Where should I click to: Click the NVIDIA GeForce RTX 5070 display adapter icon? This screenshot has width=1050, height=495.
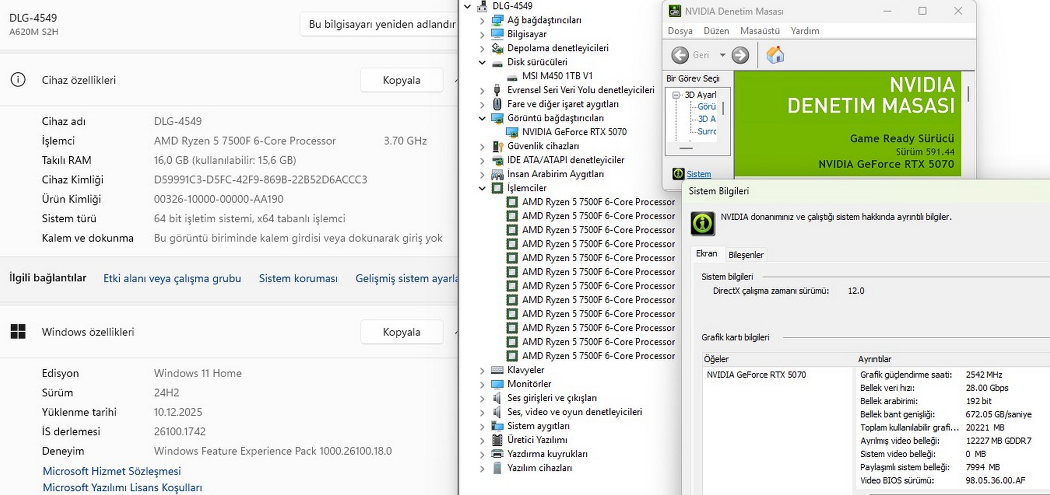512,132
